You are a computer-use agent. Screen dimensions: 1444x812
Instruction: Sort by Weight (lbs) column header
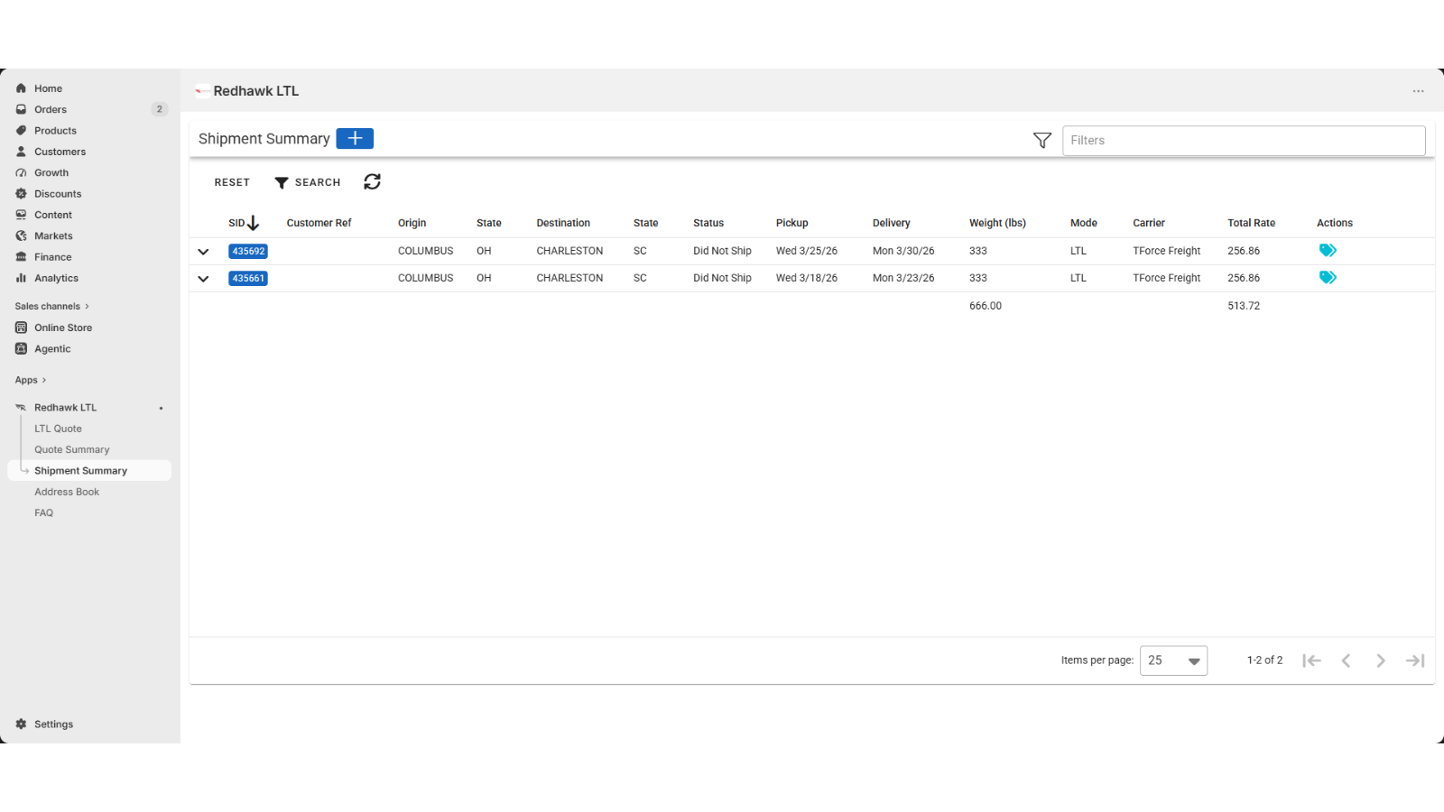point(997,223)
